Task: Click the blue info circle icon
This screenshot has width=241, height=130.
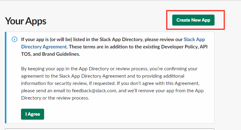Action: [14, 39]
